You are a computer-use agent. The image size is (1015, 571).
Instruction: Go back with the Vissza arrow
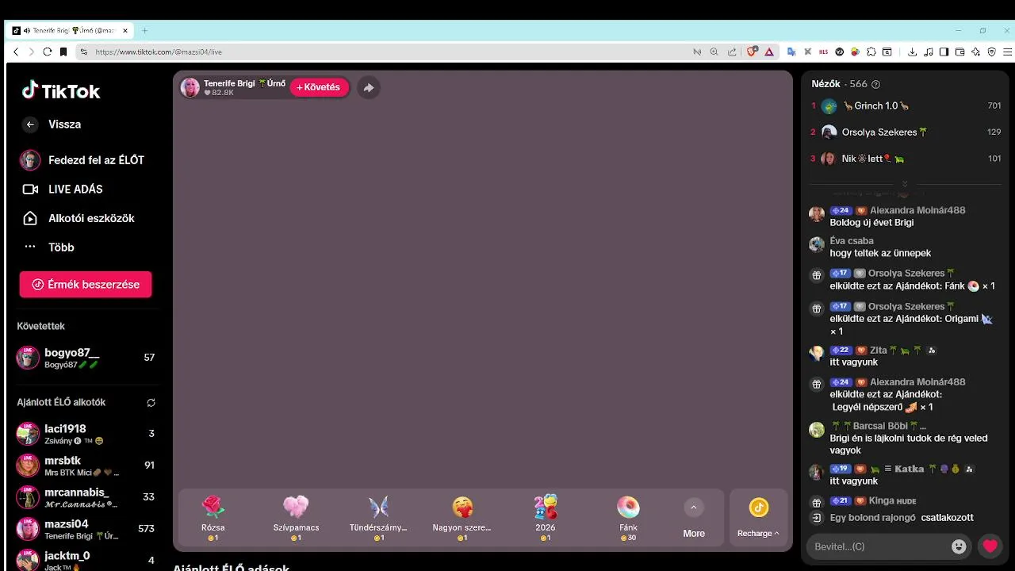[30, 125]
